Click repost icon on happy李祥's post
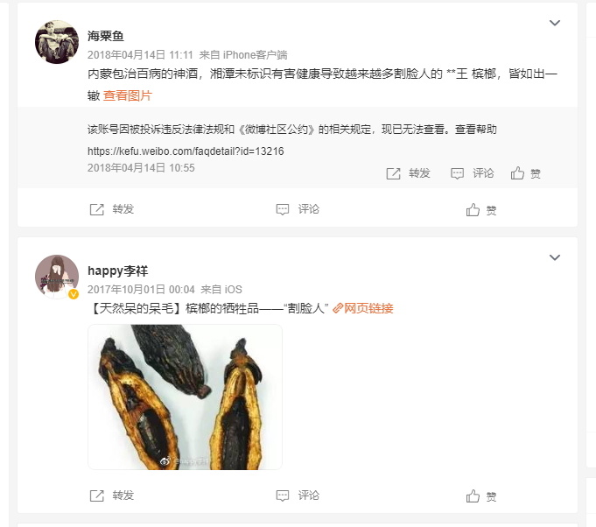Viewport: 596px width, 527px height. [x=96, y=495]
